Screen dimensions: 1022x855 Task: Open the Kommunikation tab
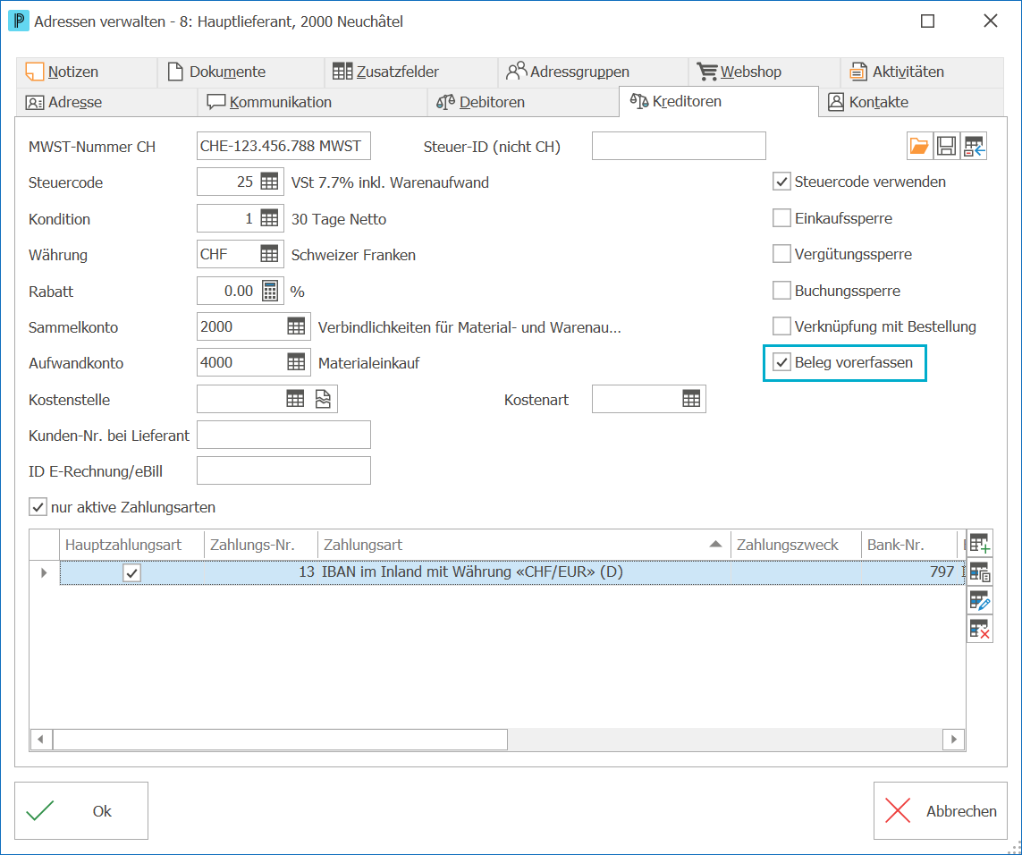tap(312, 102)
